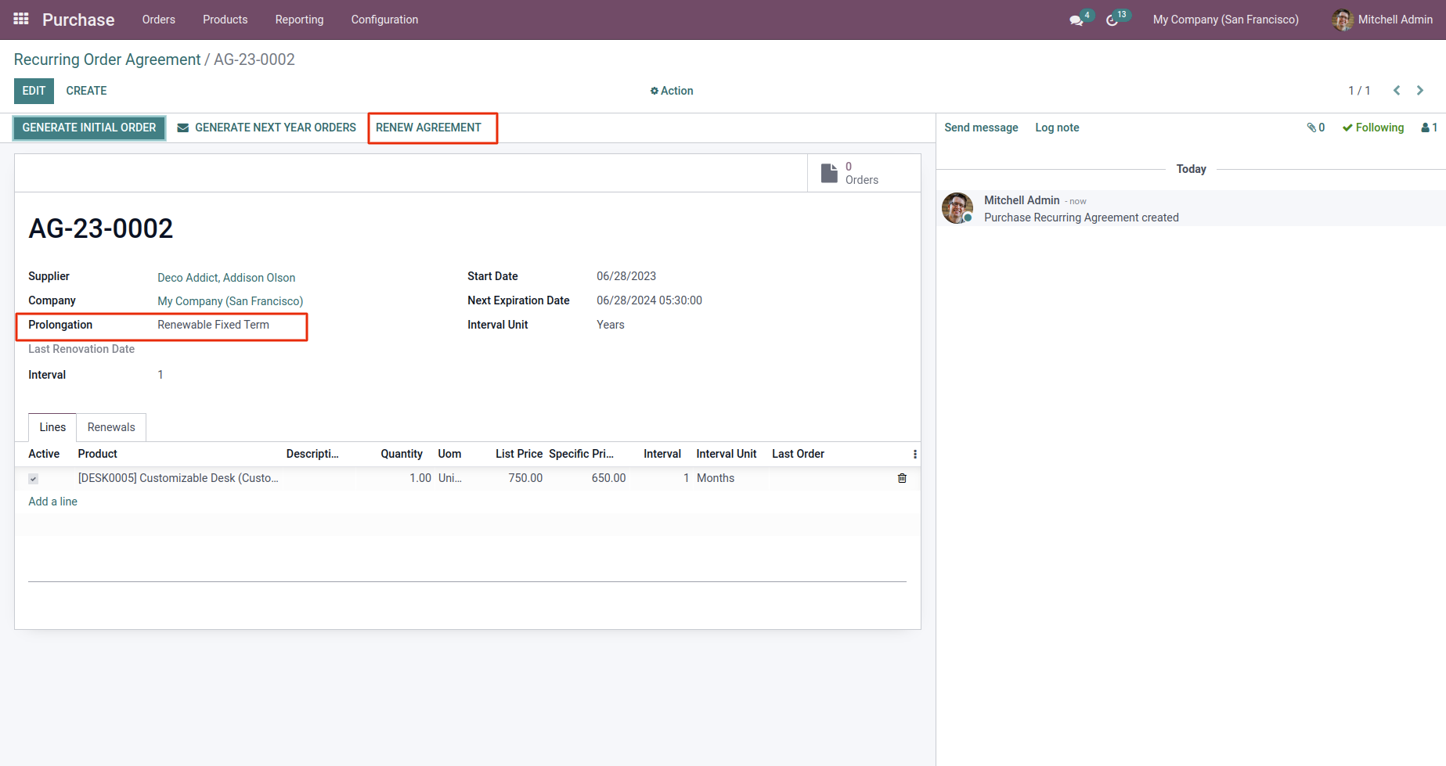Click the Specific Pri... column header
This screenshot has height=766, width=1446.
click(581, 454)
